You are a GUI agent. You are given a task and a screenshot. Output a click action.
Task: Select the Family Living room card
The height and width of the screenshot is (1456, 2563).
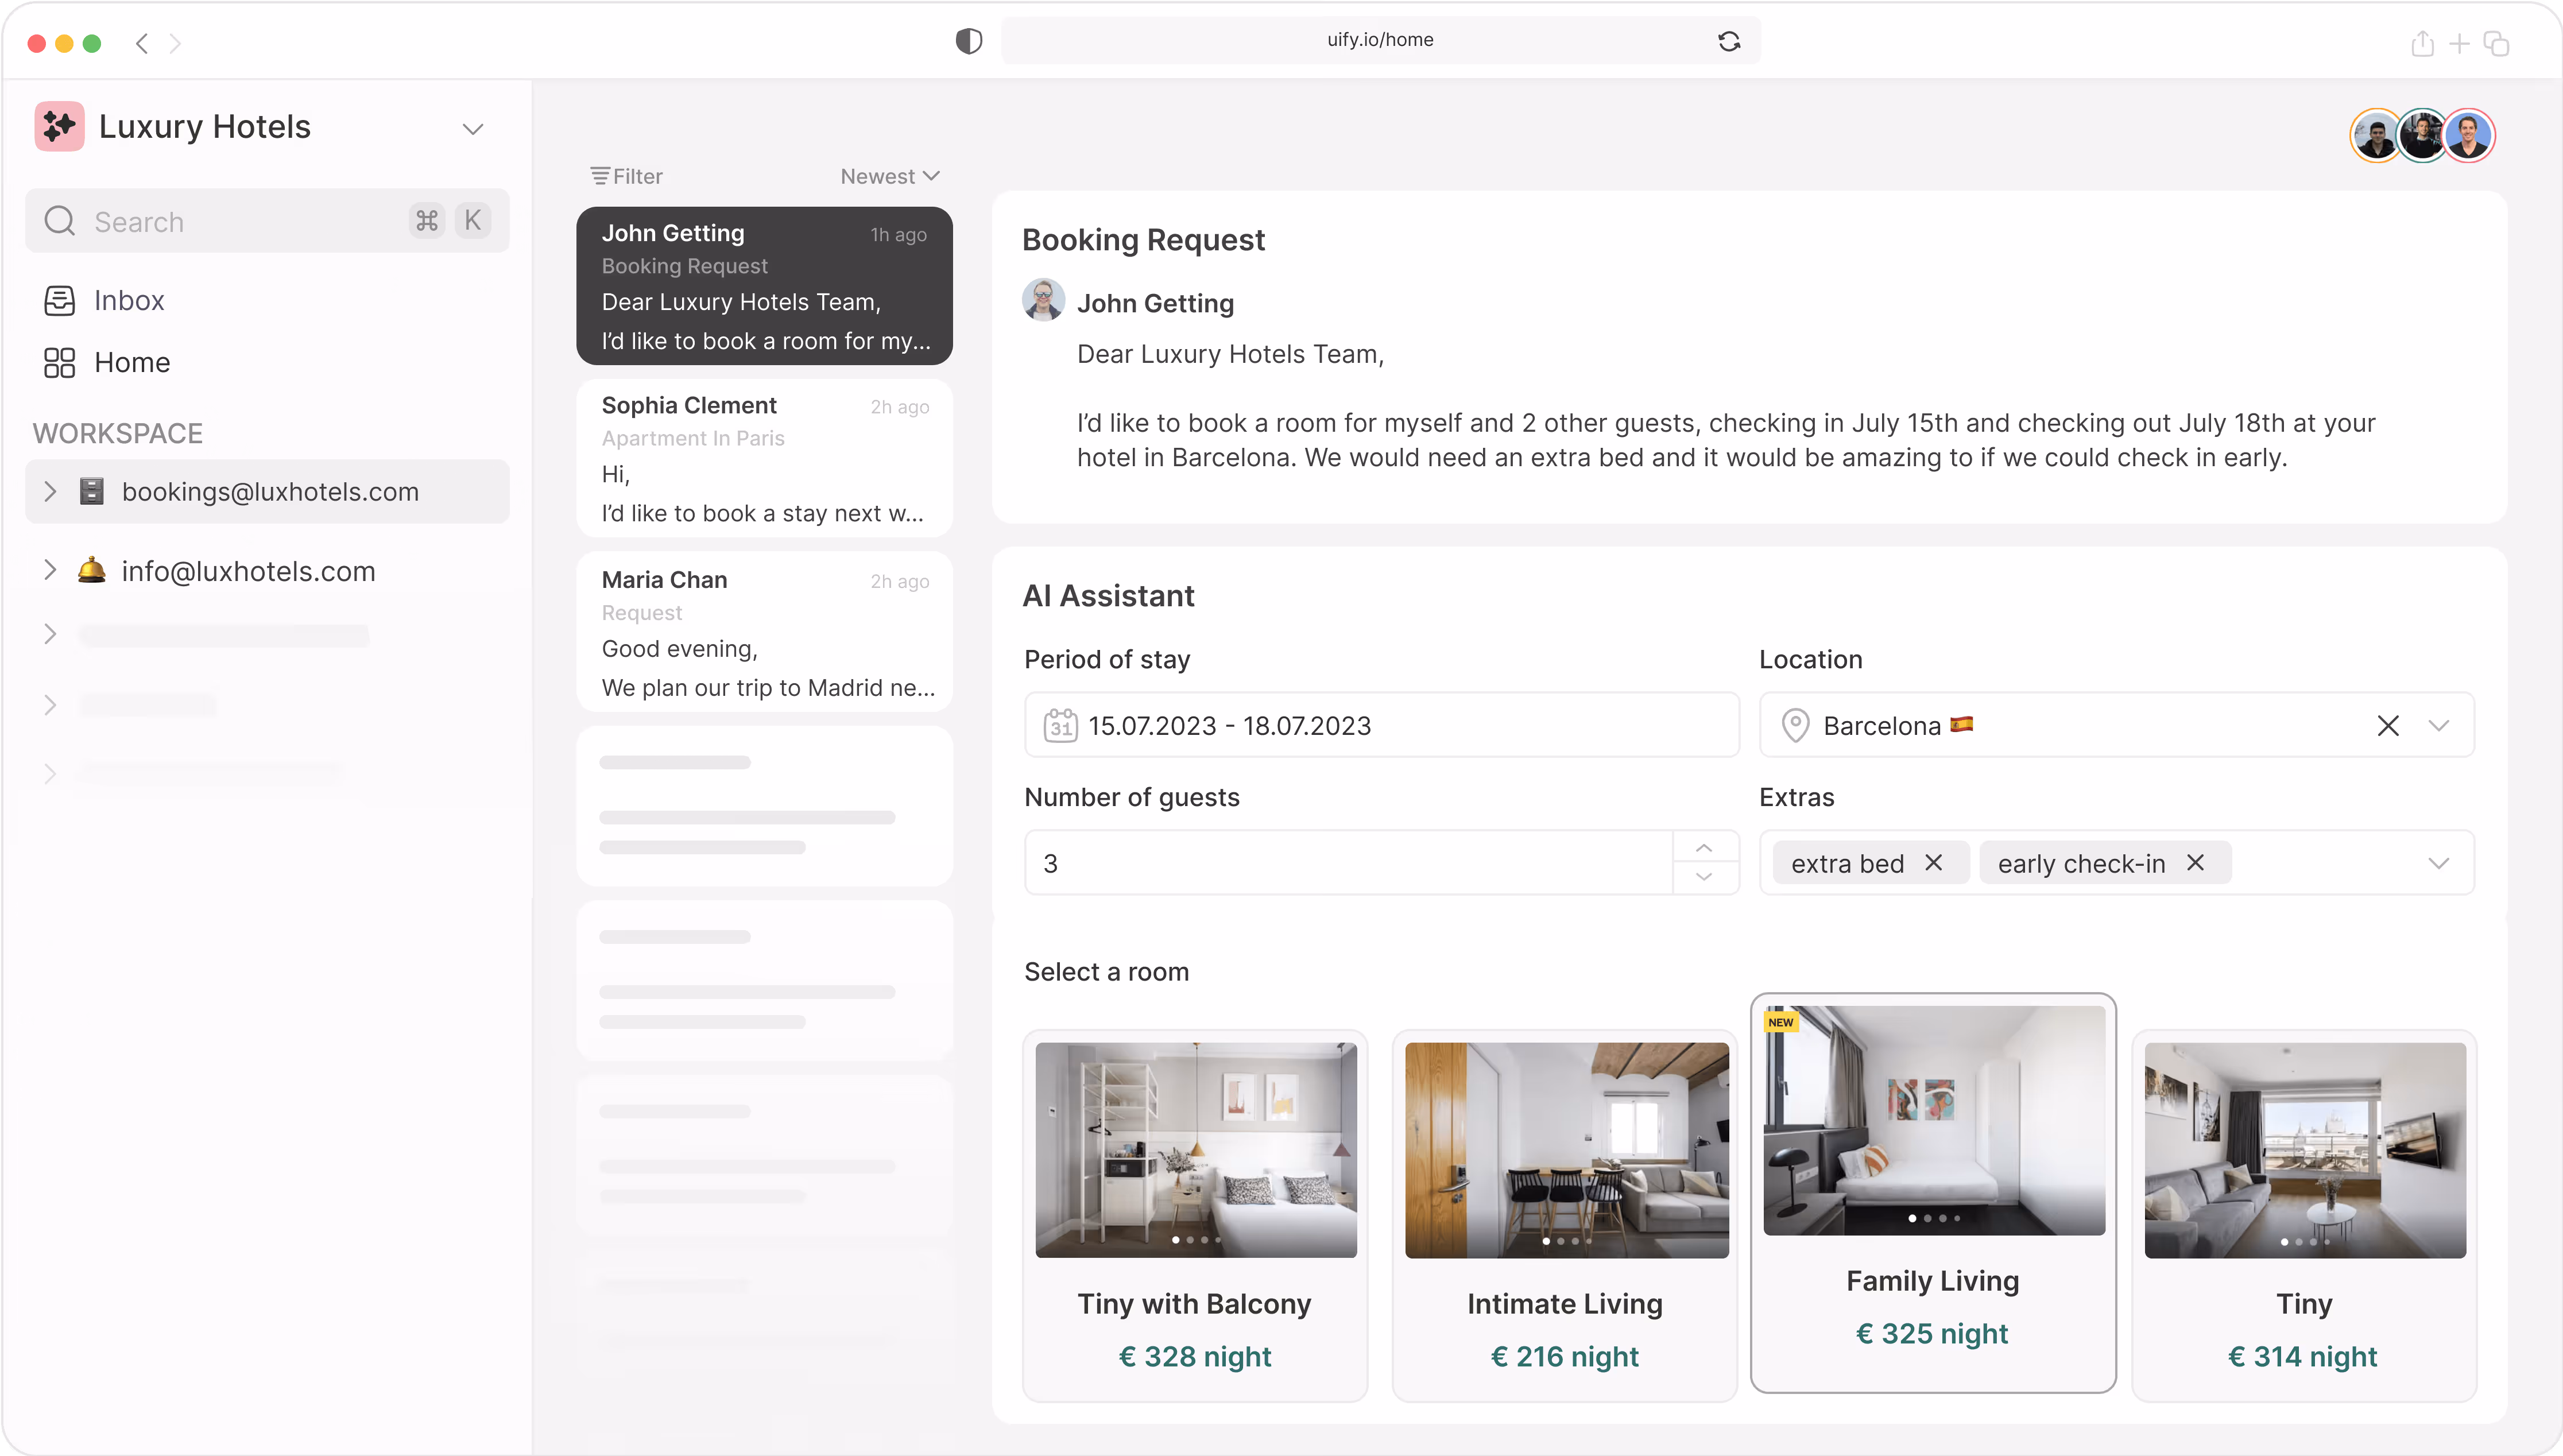pos(1933,1192)
